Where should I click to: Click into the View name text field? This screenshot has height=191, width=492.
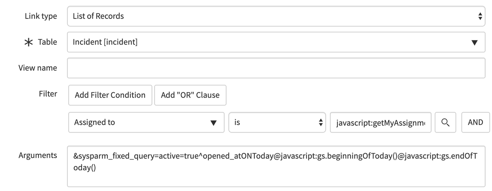point(276,68)
